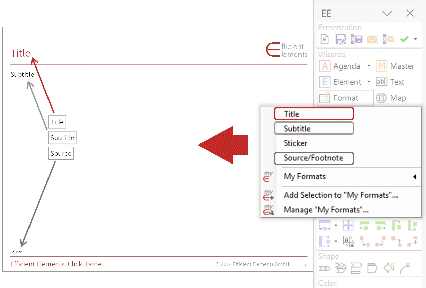Open the Map wizard
Viewport: 426px width, 288px height.
point(398,98)
